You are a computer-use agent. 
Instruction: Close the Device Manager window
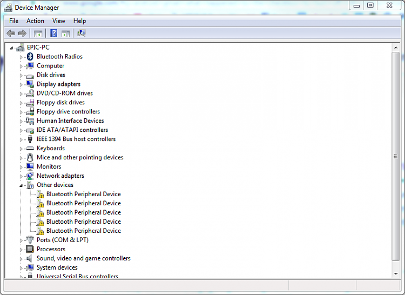tap(389, 5)
